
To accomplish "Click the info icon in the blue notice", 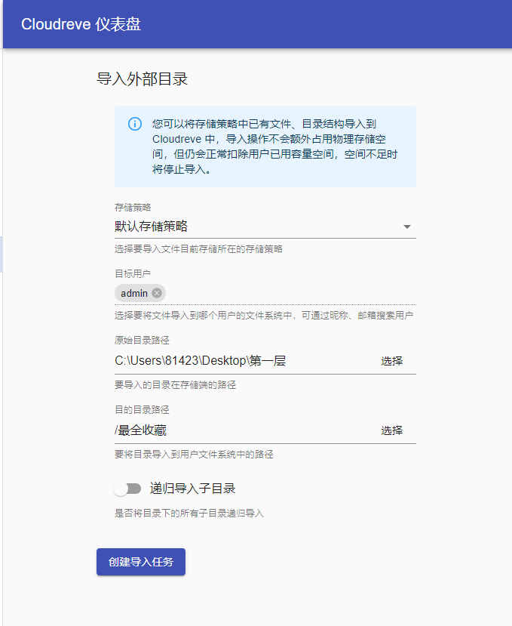I will pos(135,124).
